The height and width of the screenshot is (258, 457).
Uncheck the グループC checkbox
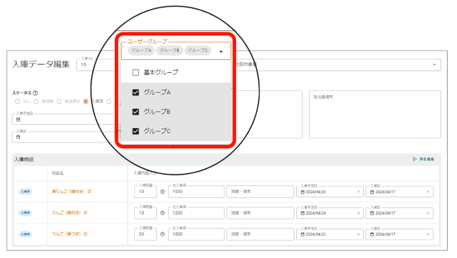[135, 131]
